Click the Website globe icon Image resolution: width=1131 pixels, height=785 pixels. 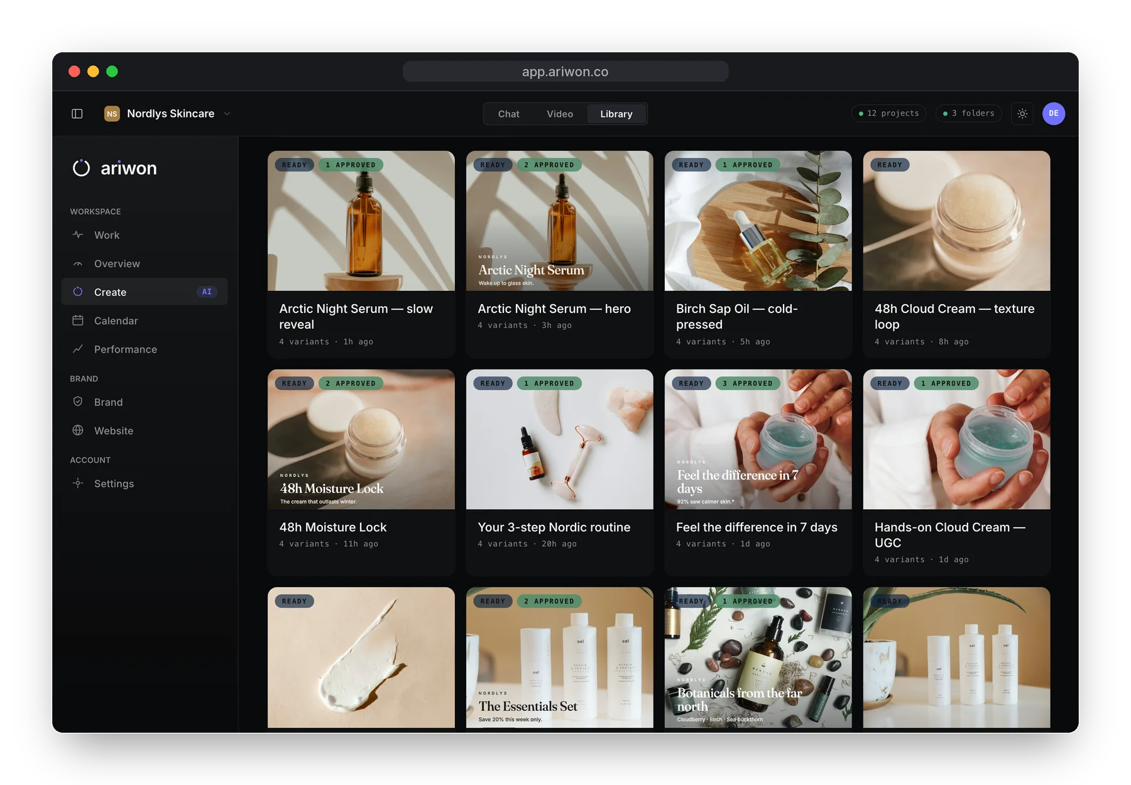tap(78, 431)
